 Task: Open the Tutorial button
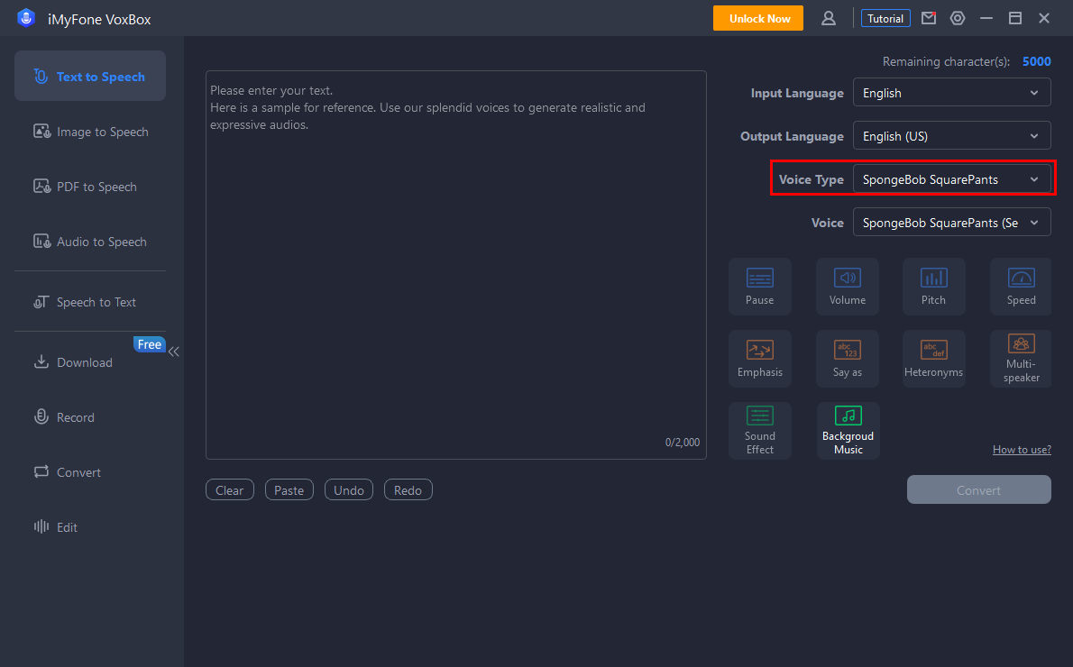click(885, 18)
